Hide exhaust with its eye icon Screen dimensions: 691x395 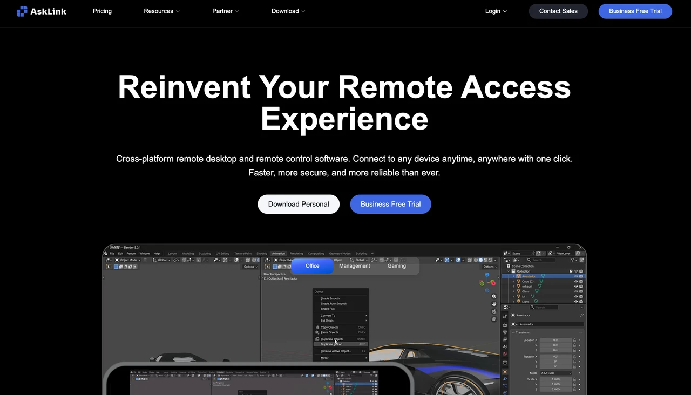(576, 287)
